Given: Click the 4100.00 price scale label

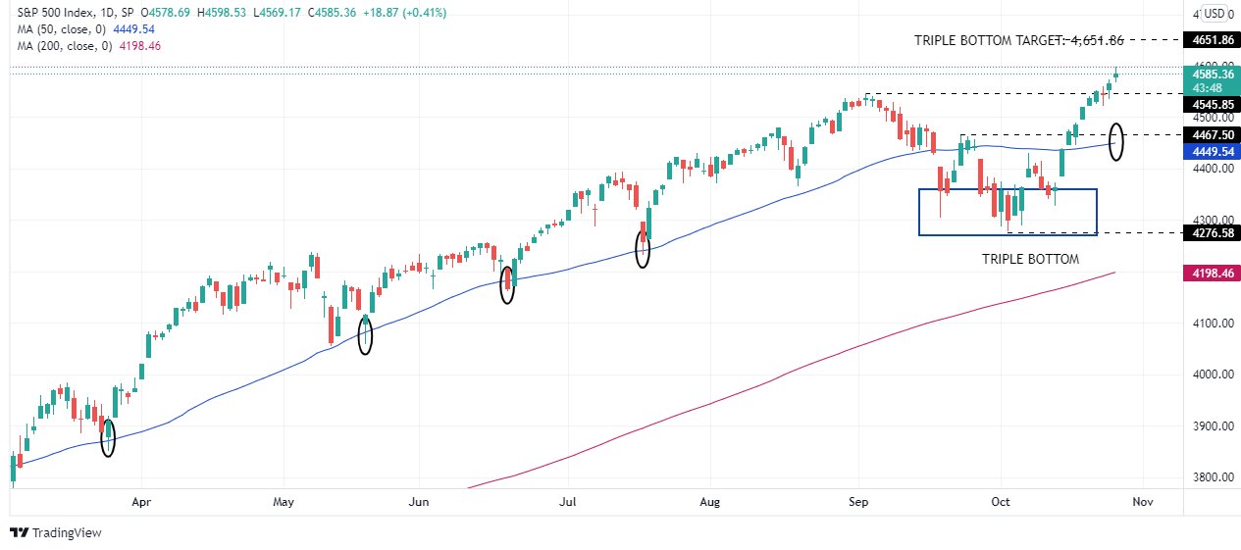Looking at the screenshot, I should 1212,324.
